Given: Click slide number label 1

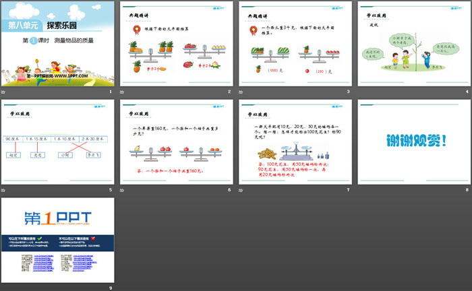Looking at the screenshot, I should click(x=111, y=92).
